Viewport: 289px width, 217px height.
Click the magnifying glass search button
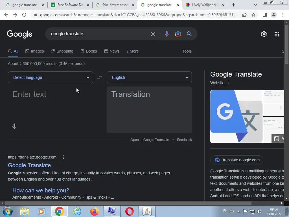(x=189, y=34)
